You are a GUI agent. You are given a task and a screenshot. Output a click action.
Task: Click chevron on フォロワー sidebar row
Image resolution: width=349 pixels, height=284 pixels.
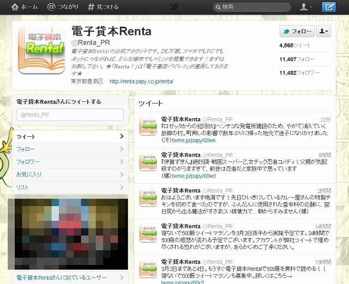[122, 161]
